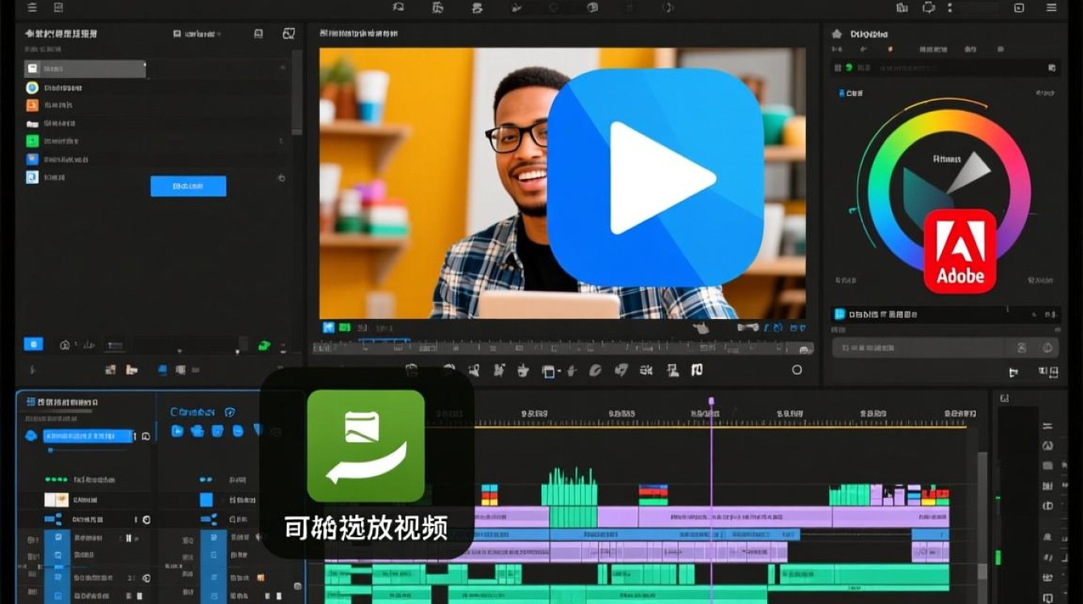Click the small blue square button under project list

tap(33, 344)
